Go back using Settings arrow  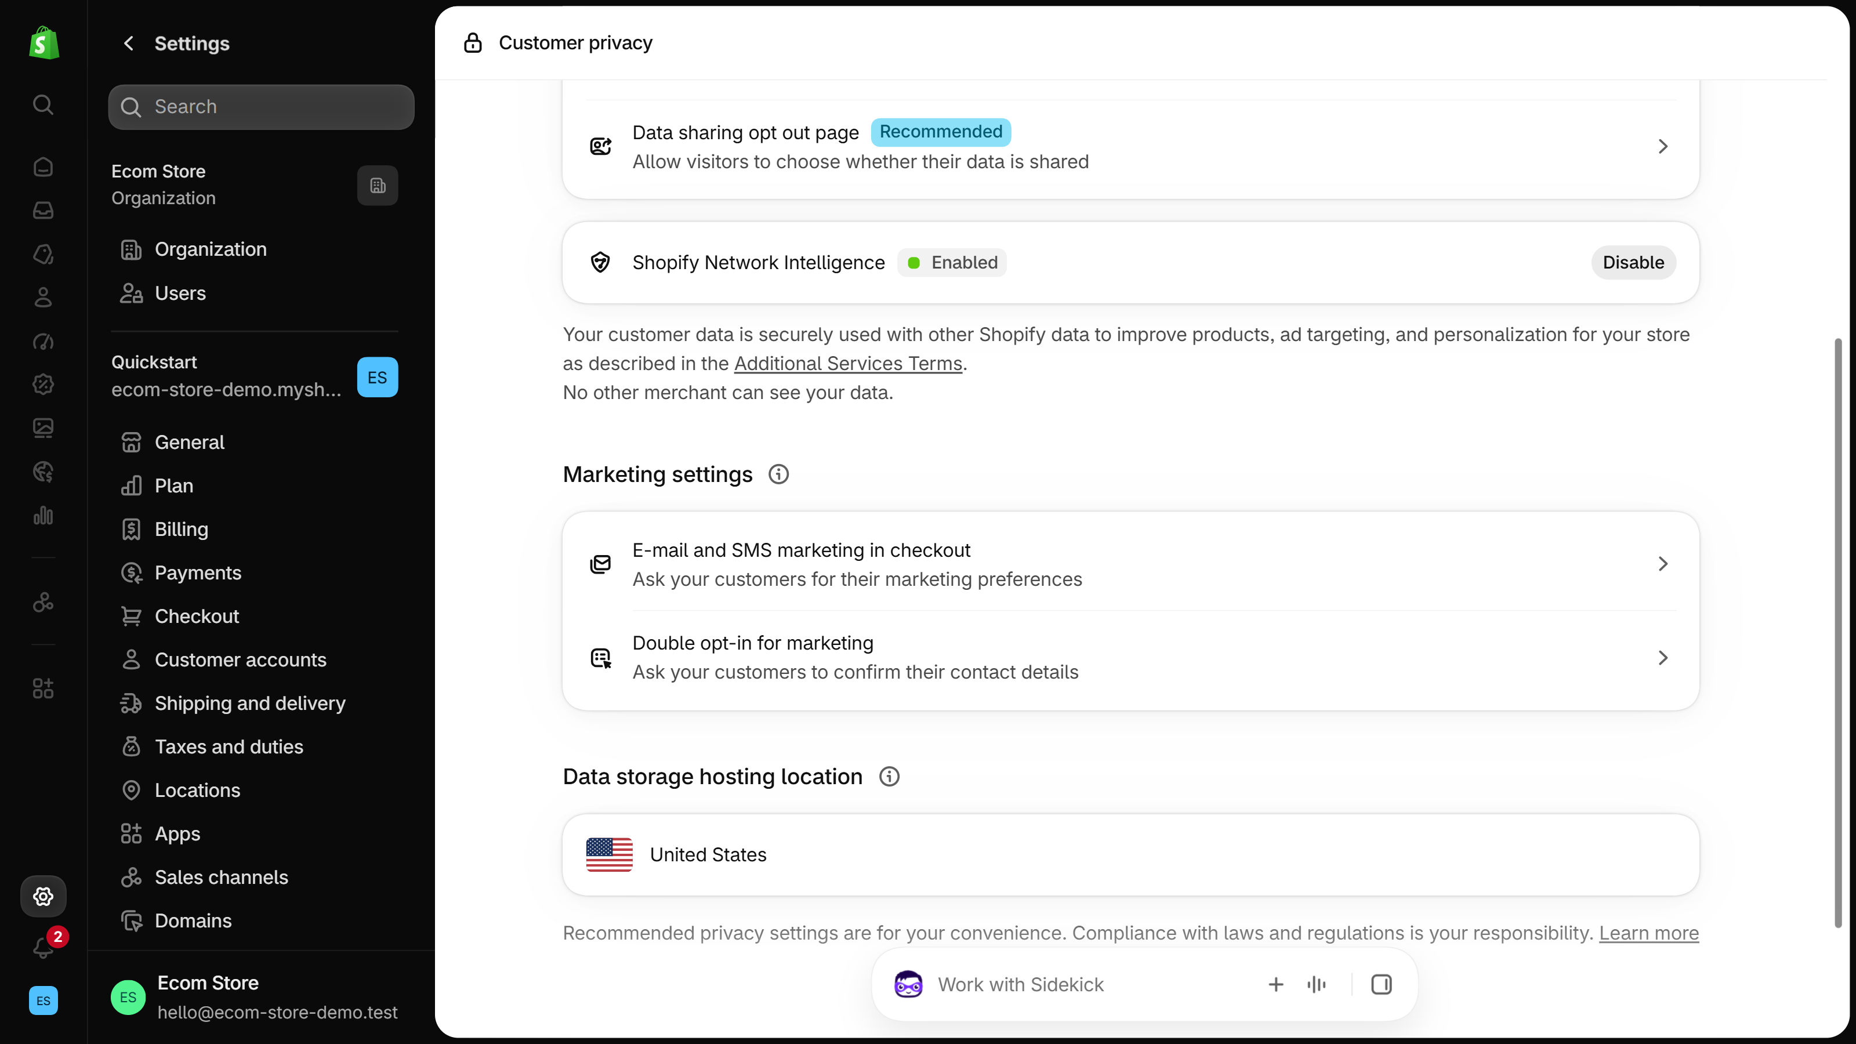129,44
